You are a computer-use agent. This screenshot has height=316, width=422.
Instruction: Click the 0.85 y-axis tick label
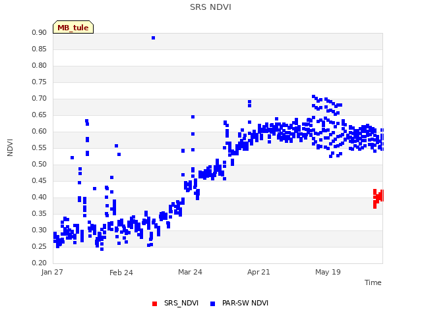pyautogui.click(x=40, y=49)
